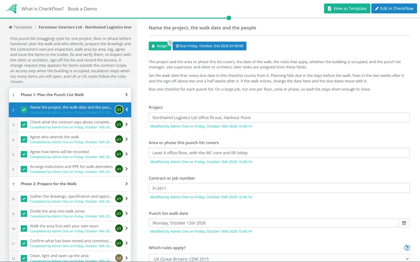Click the calendar icon beside the walk date

(404, 223)
